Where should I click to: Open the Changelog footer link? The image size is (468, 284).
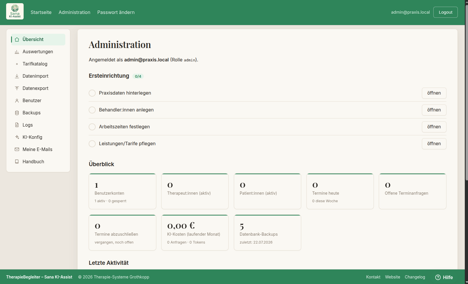coord(415,277)
